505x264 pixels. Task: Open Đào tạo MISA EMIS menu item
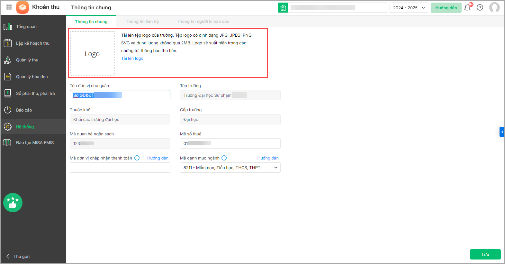(x=33, y=142)
